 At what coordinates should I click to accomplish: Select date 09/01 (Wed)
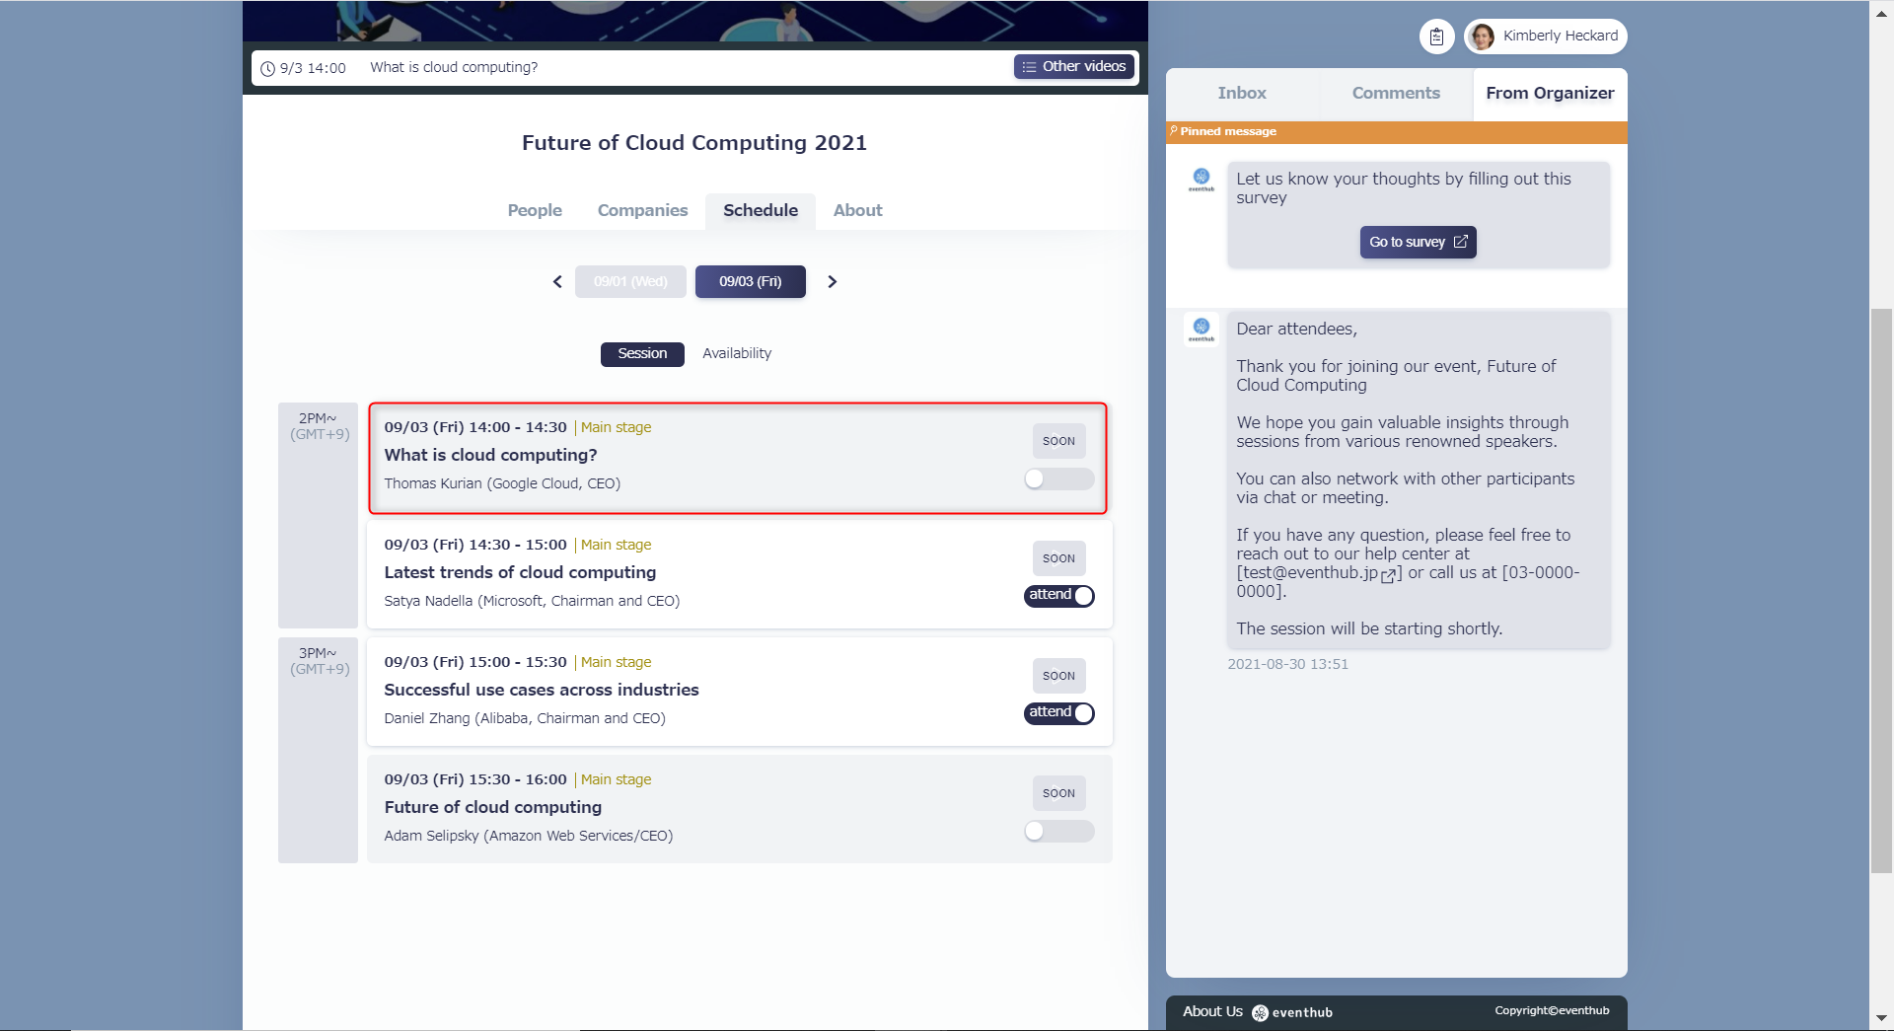tap(630, 281)
